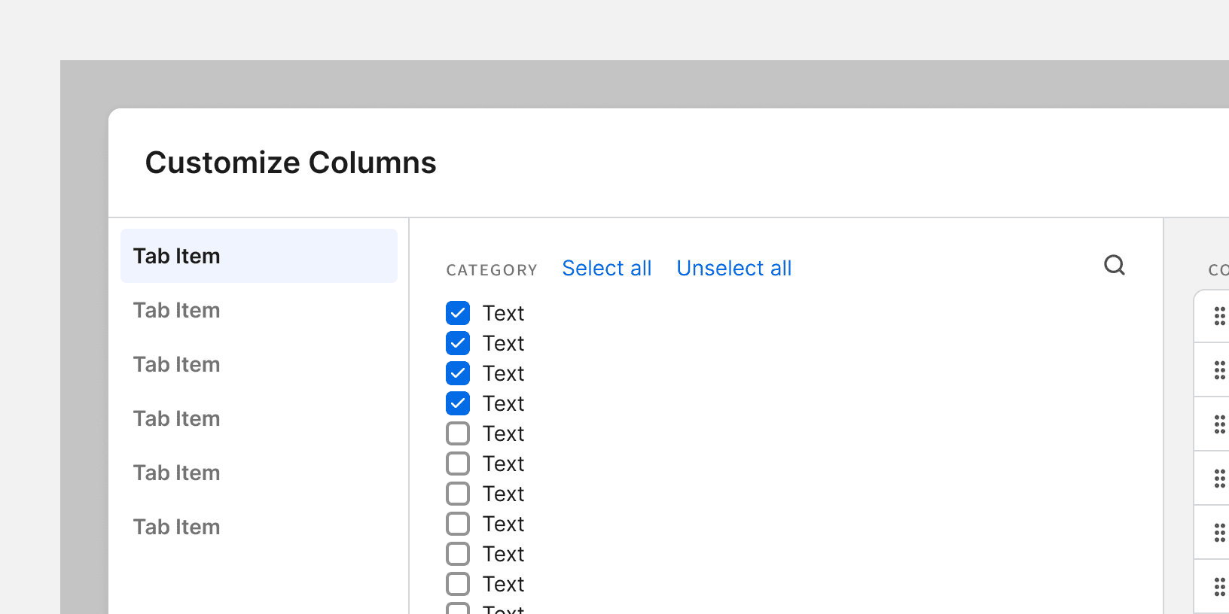This screenshot has height=614, width=1229.
Task: Click the first drag handle in the right list
Action: pyautogui.click(x=1219, y=316)
